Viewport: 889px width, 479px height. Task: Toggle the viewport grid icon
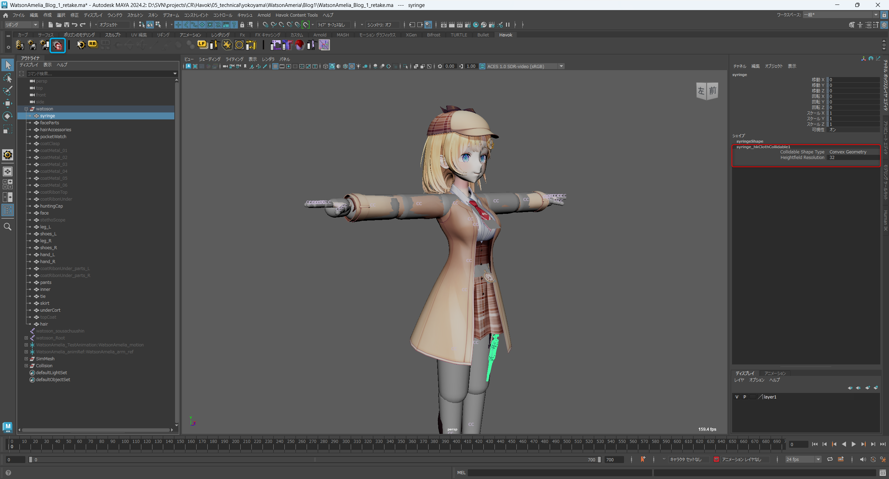click(275, 66)
